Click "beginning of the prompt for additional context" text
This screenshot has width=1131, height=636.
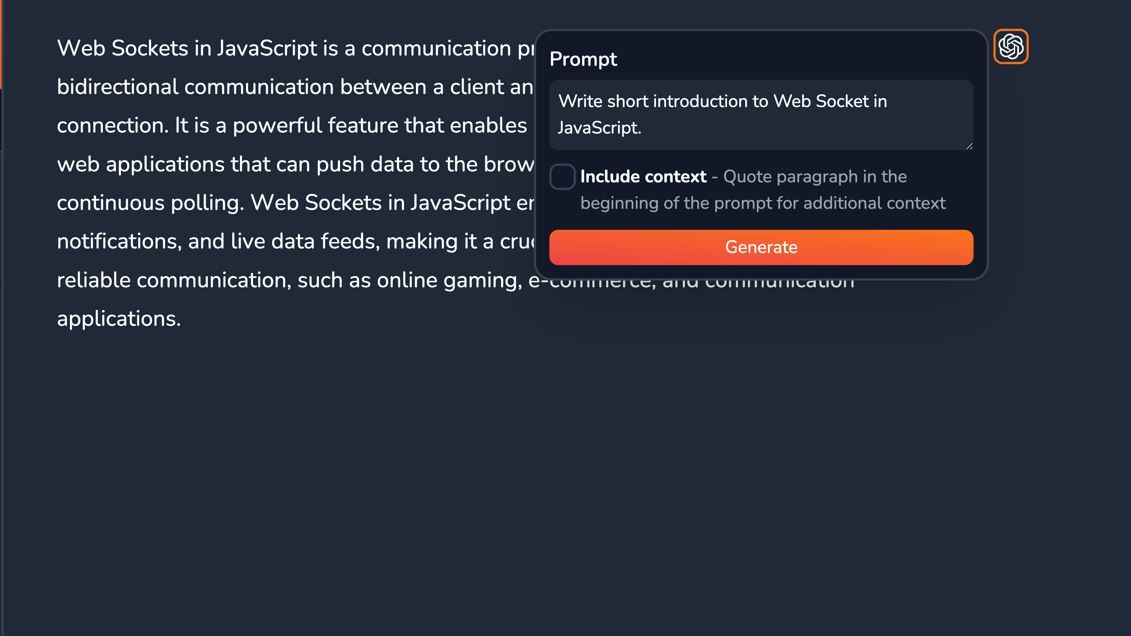pyautogui.click(x=763, y=203)
